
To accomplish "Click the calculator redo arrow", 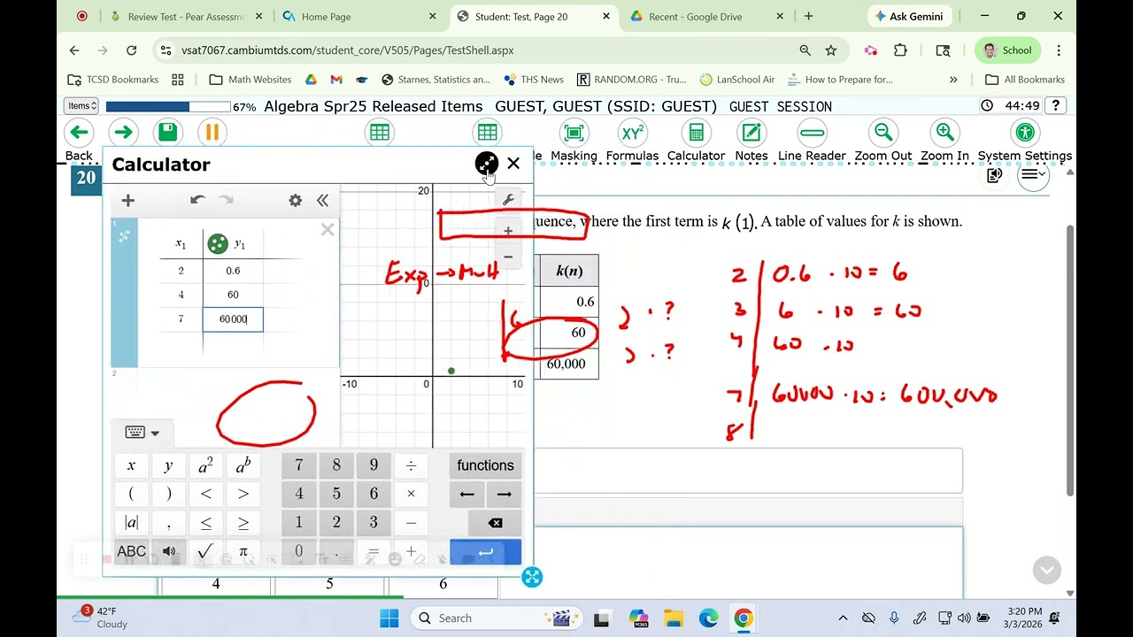I will [226, 201].
